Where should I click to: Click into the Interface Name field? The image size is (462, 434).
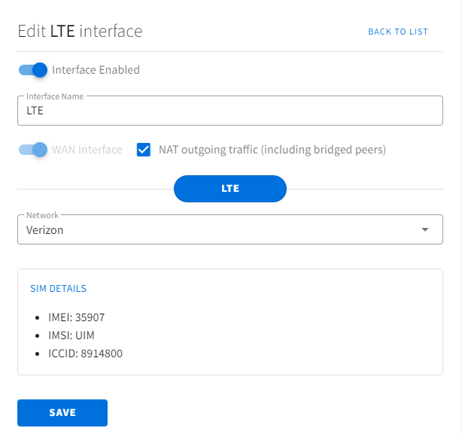coord(230,111)
